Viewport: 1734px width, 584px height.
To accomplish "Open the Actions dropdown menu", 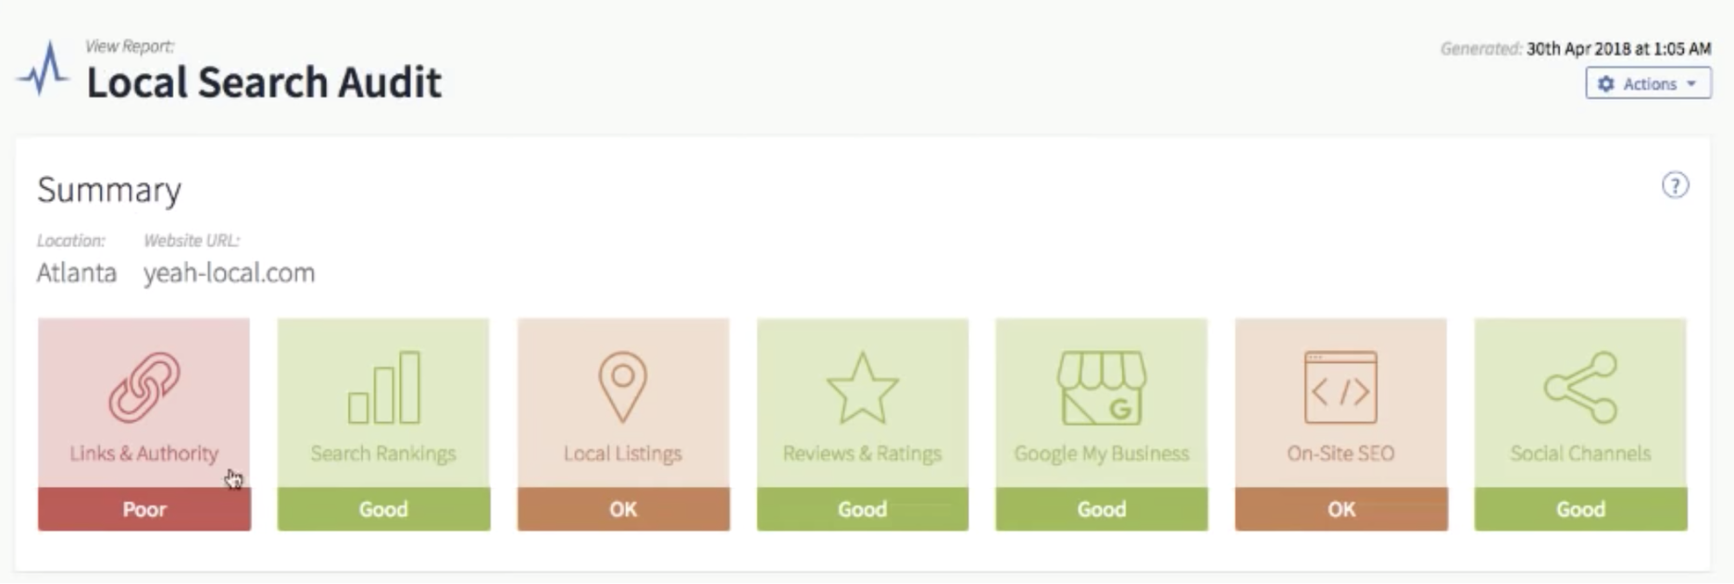I will 1648,84.
